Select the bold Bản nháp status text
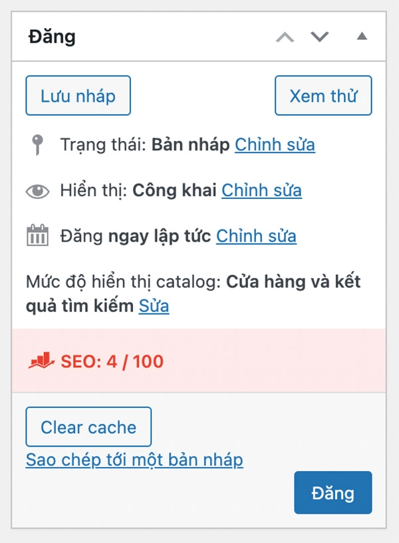 pyautogui.click(x=192, y=144)
